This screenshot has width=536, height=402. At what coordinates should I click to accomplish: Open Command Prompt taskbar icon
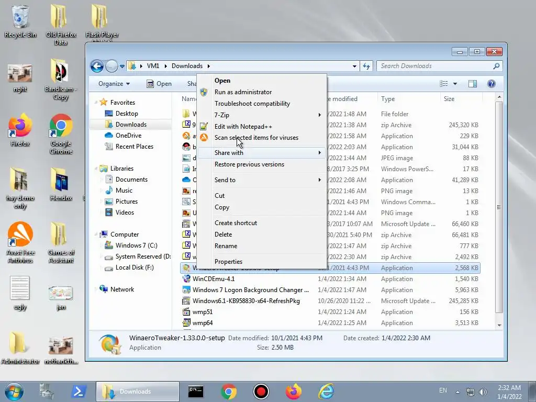coord(196,392)
